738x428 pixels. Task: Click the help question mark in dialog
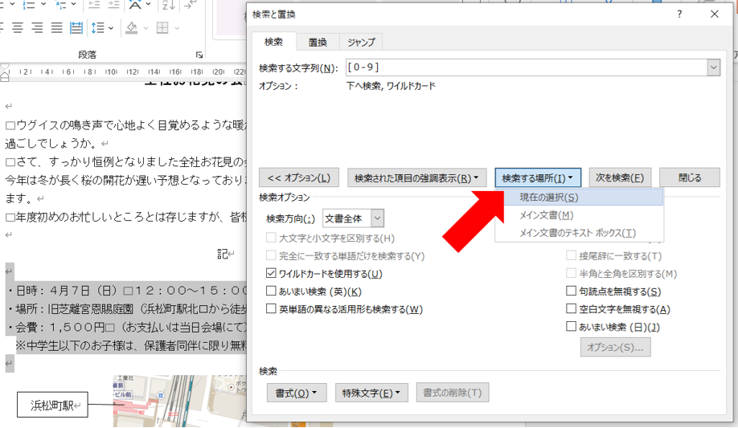[679, 14]
